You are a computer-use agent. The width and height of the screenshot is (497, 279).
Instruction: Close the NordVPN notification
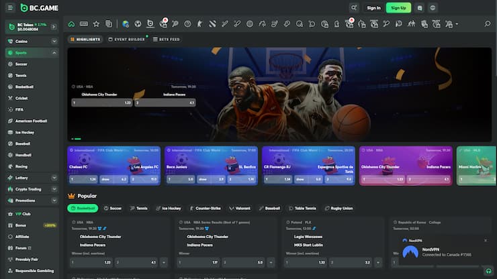pyautogui.click(x=486, y=240)
